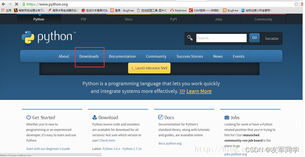Click the Download section heading
305x157 pixels.
(108, 117)
